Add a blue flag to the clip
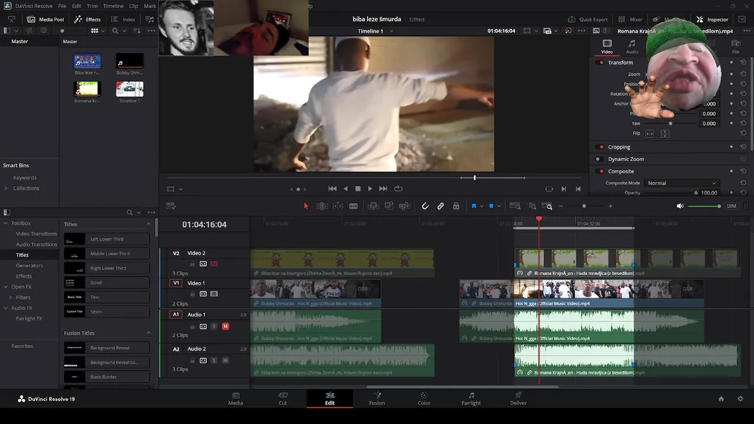The image size is (754, 424). click(474, 206)
